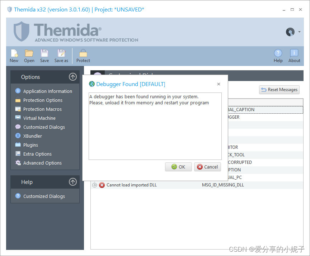310x256 pixels.
Task: Open the XBundler section
Action: coord(33,136)
